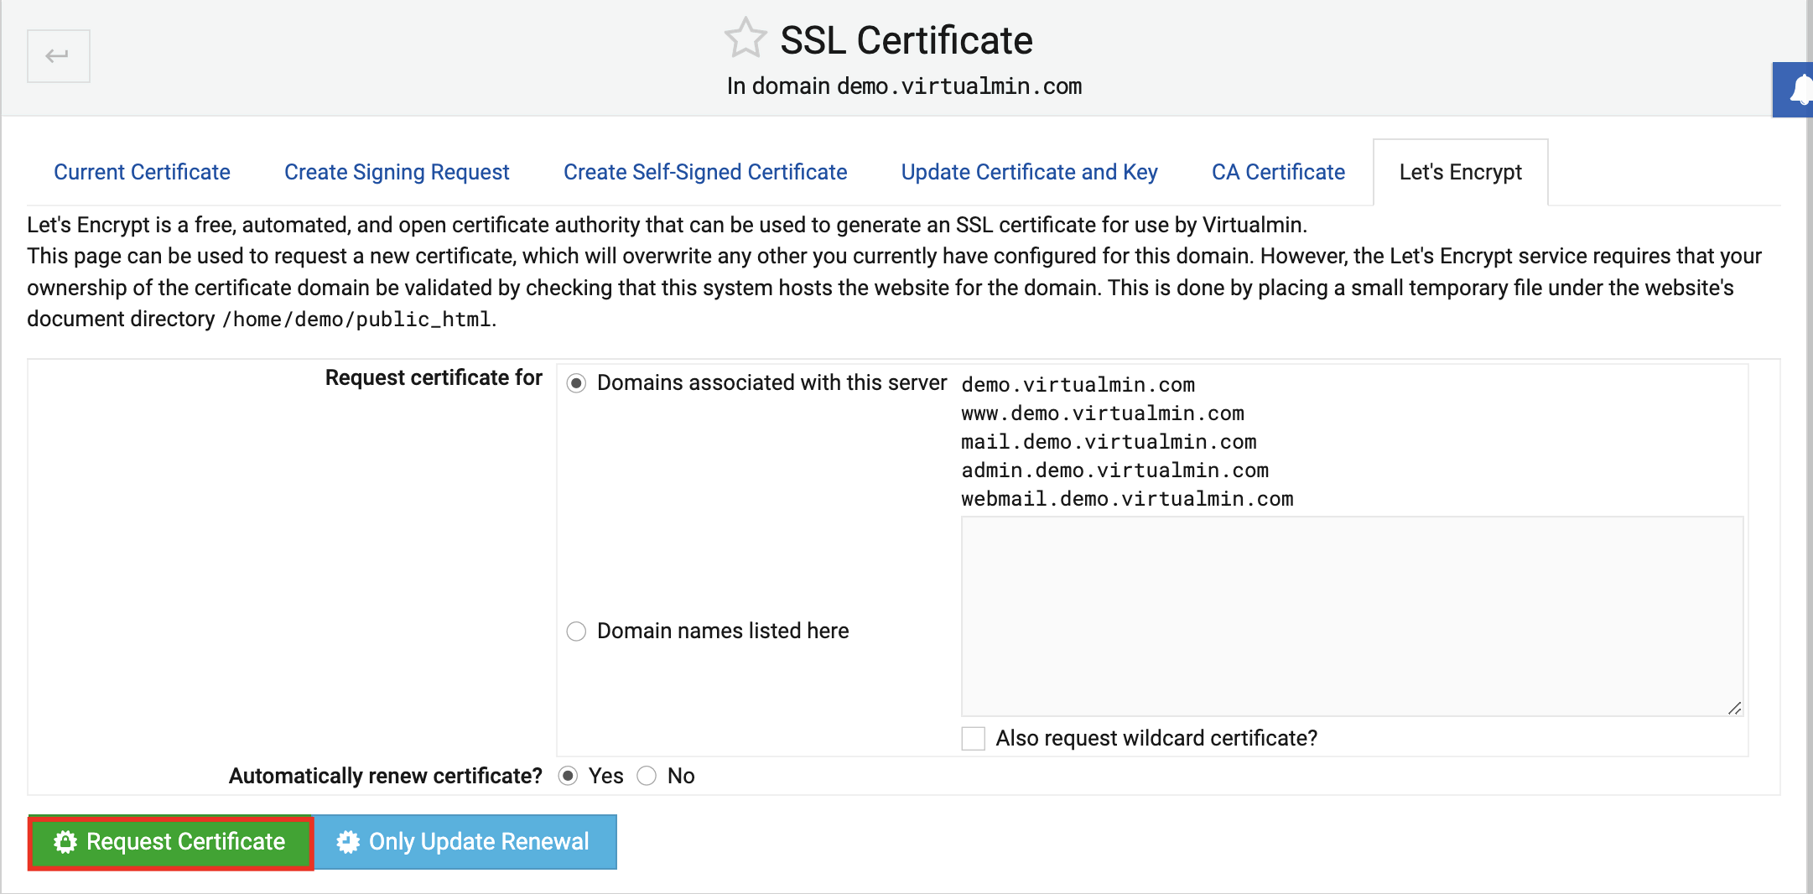
Task: Enable Also request wildcard certificate
Action: [x=973, y=739]
